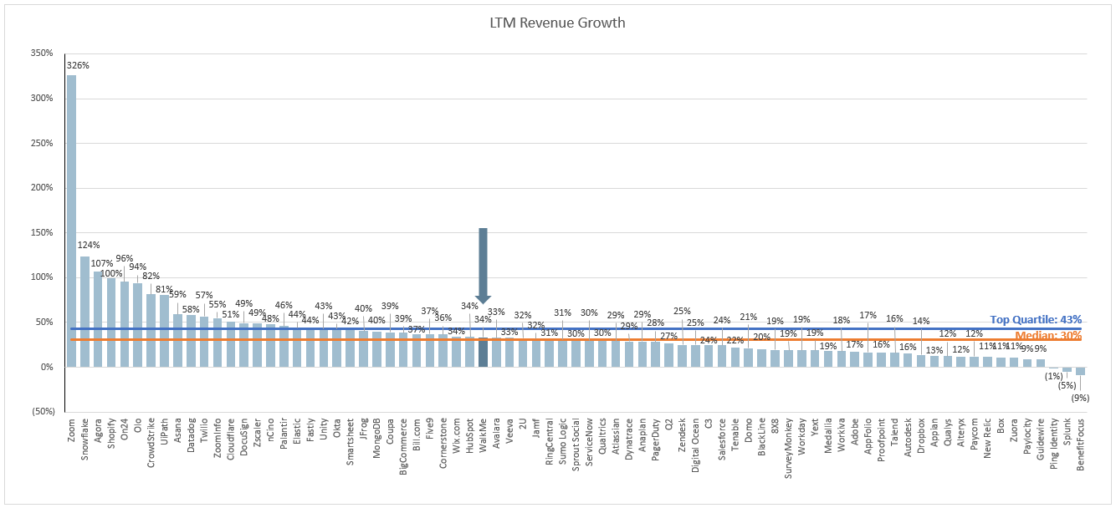Click the 27% data label for Q2
Viewport: 1116px width, 508px height.
pos(668,336)
